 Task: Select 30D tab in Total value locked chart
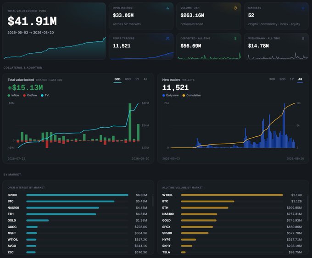coord(117,79)
